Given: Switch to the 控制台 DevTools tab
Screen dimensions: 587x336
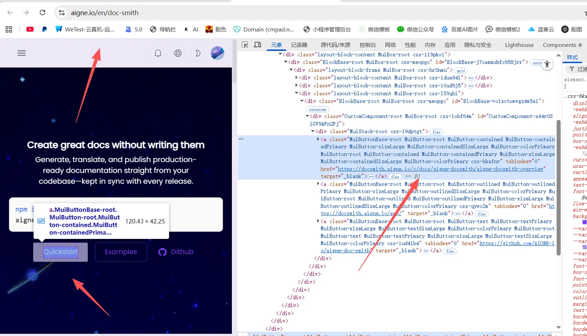Looking at the screenshot, I should [x=368, y=45].
